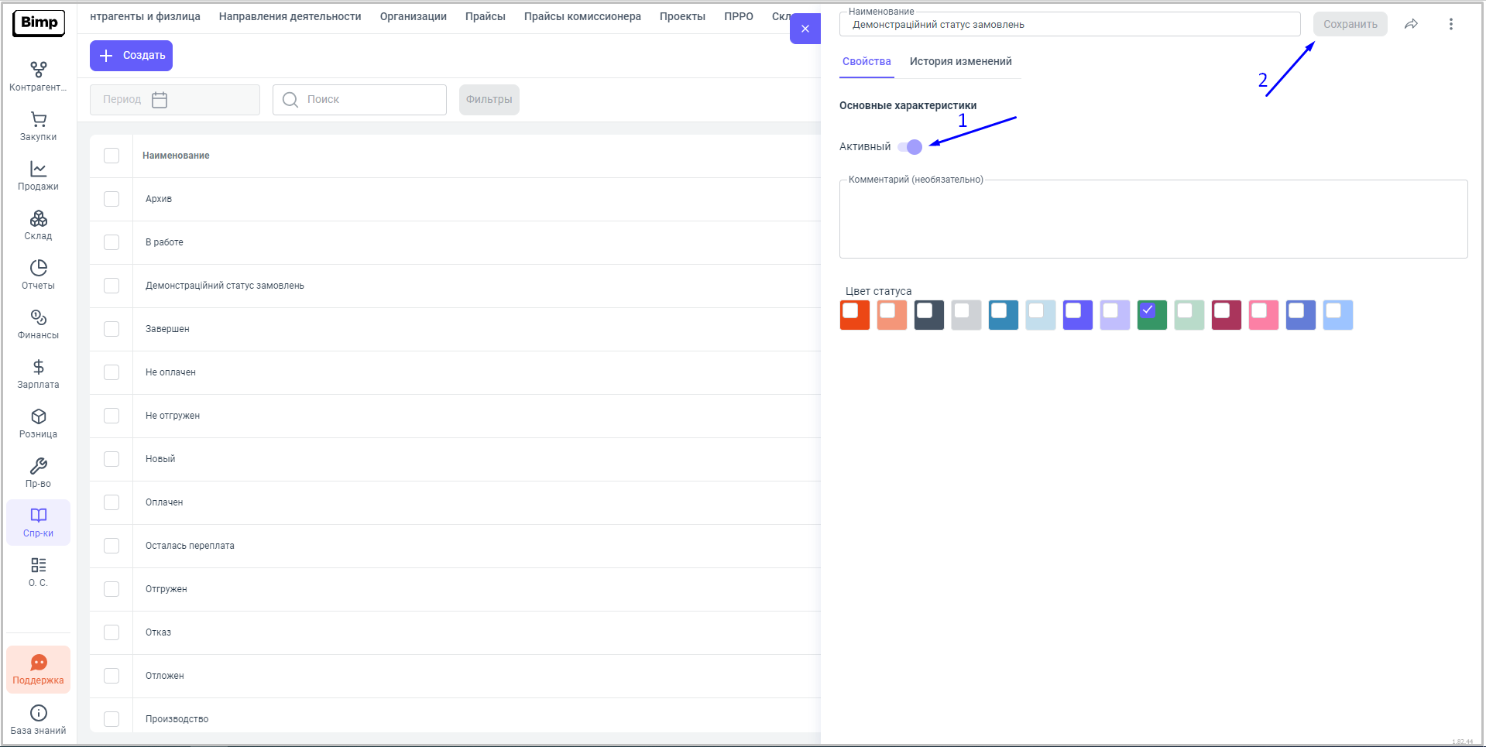Go to Склад in the sidebar

point(38,225)
